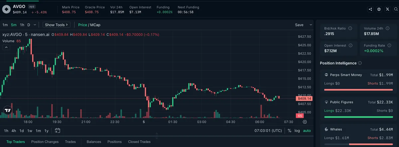
Task: Click Whales long/short ratio bar
Action: coord(358,144)
